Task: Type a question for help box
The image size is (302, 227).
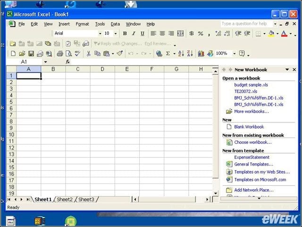Action: 246,24
